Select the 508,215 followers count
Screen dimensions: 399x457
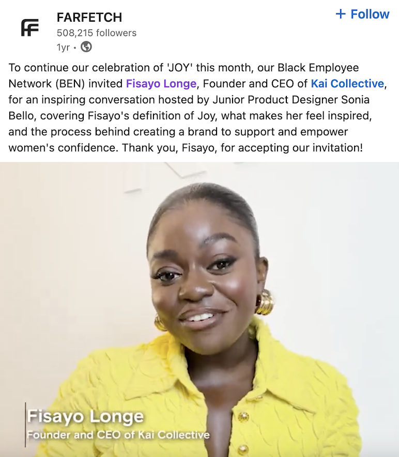97,33
